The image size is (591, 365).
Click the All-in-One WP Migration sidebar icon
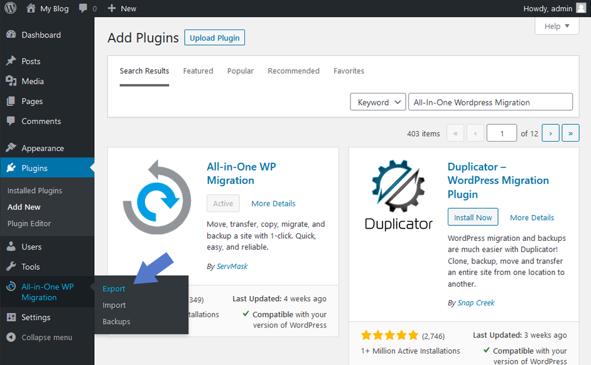coord(11,287)
